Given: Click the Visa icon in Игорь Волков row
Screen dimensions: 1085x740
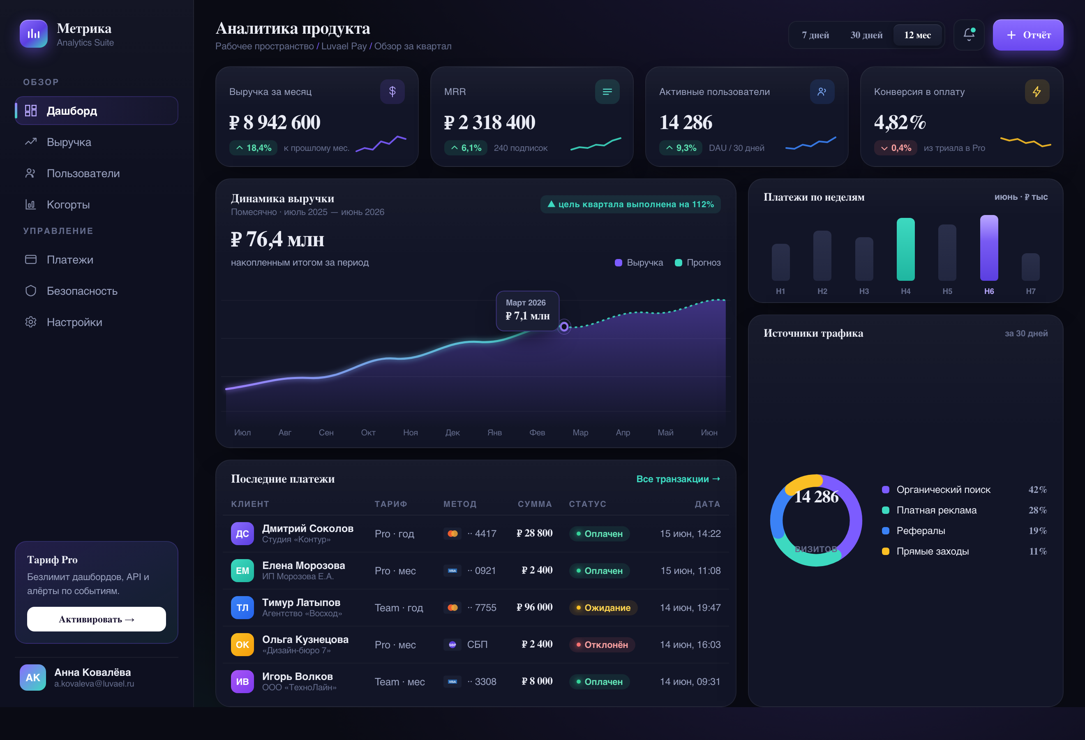Looking at the screenshot, I should [452, 682].
